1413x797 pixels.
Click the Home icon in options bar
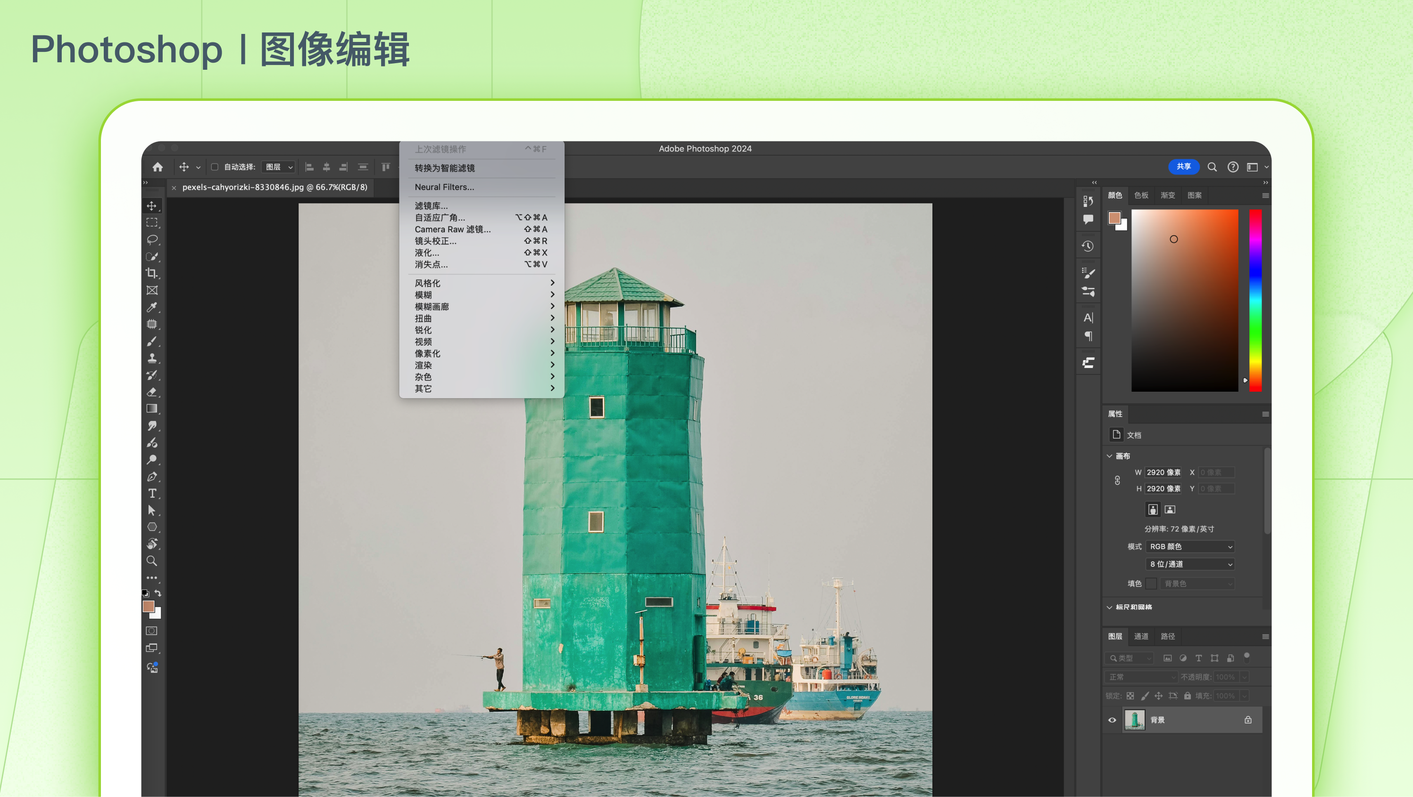[158, 167]
